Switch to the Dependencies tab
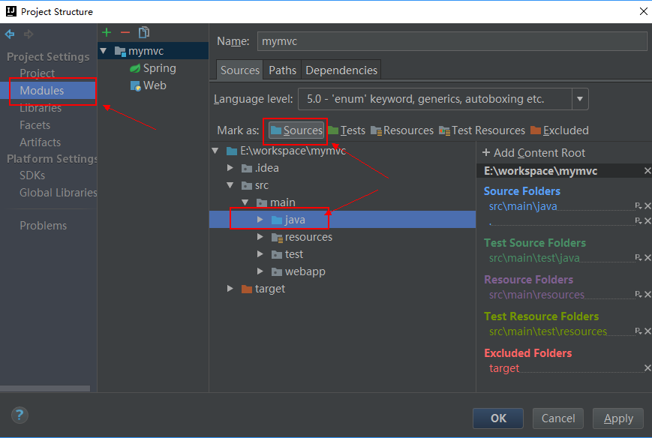652x438 pixels. (x=341, y=70)
